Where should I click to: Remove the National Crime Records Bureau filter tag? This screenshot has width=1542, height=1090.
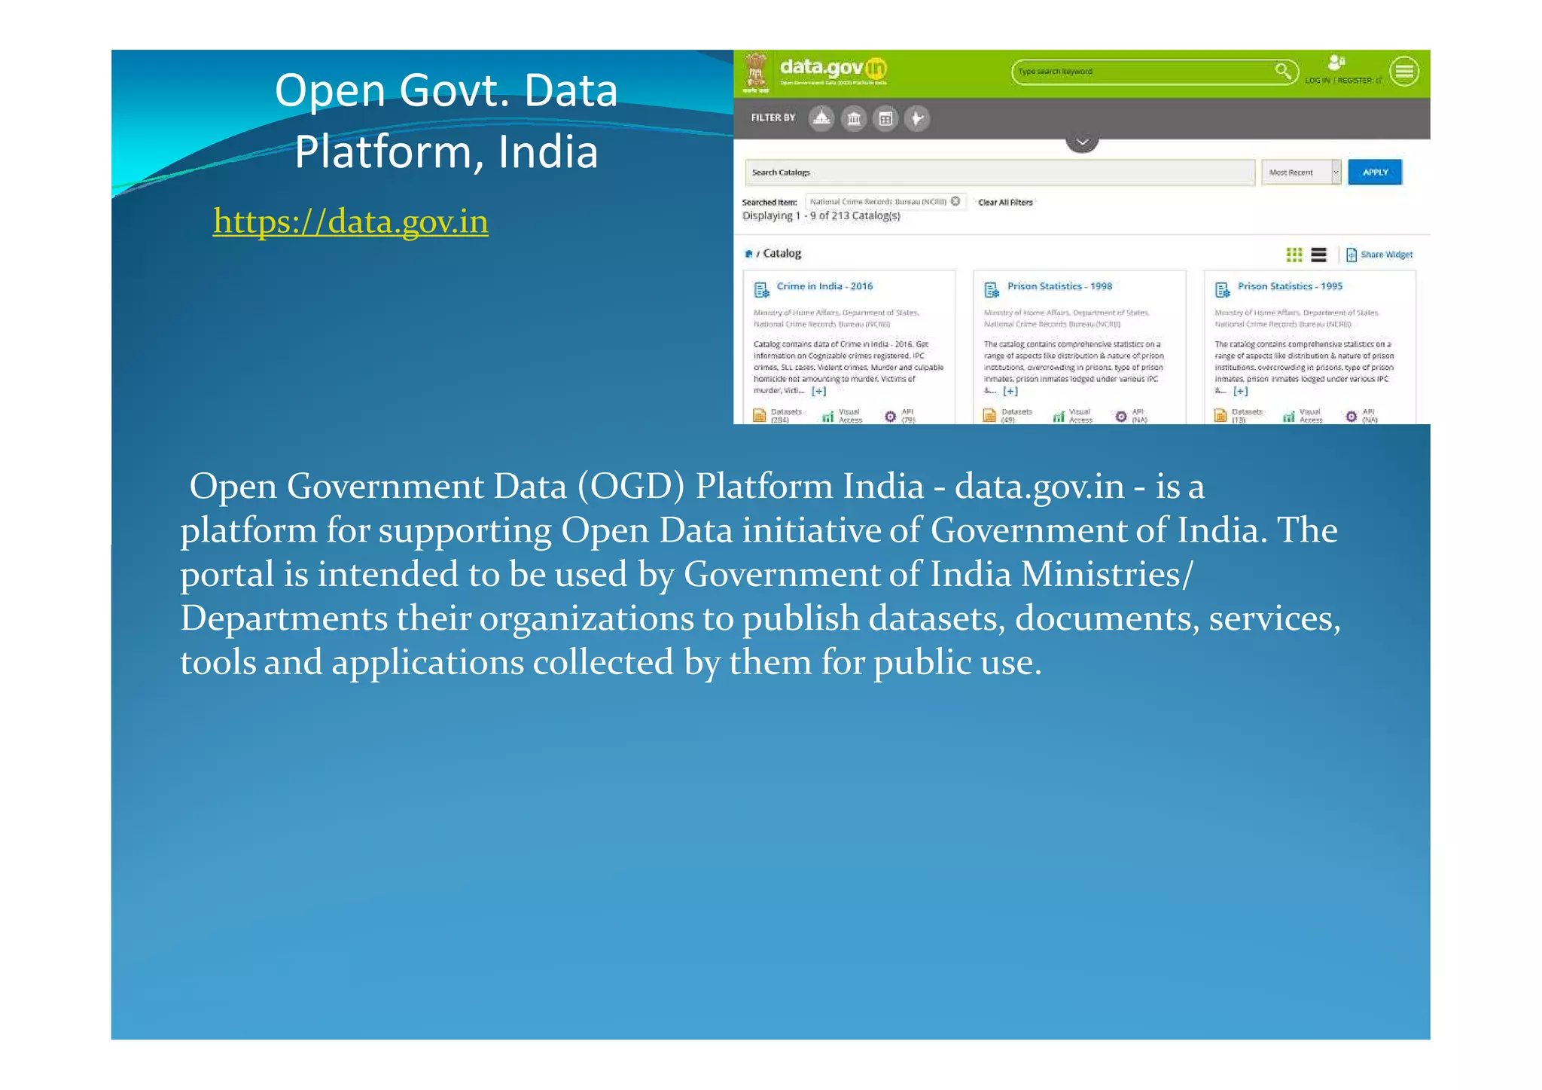pyautogui.click(x=955, y=201)
